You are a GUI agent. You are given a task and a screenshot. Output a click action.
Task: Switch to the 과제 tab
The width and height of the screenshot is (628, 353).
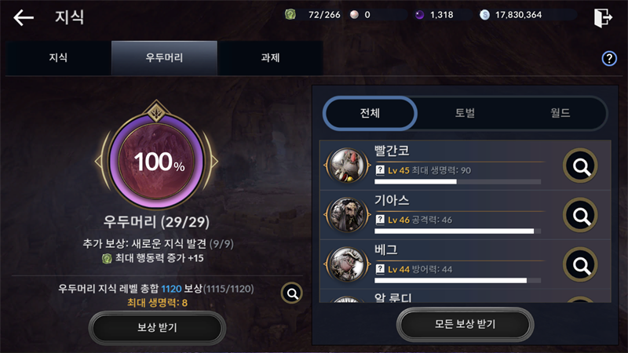coord(270,57)
